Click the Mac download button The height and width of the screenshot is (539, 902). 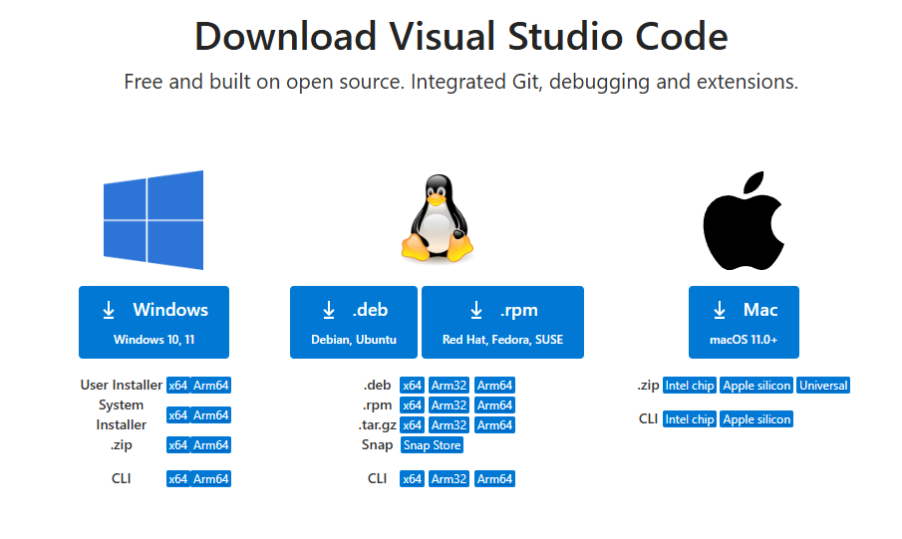click(744, 322)
